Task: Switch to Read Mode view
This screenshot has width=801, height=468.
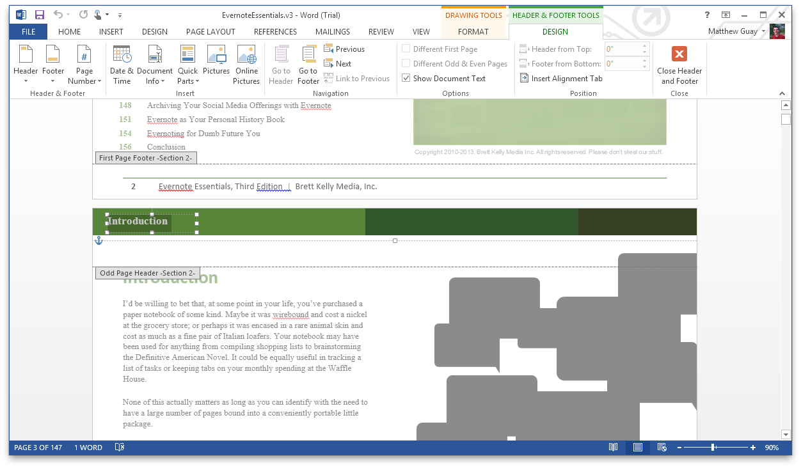Action: pos(613,448)
